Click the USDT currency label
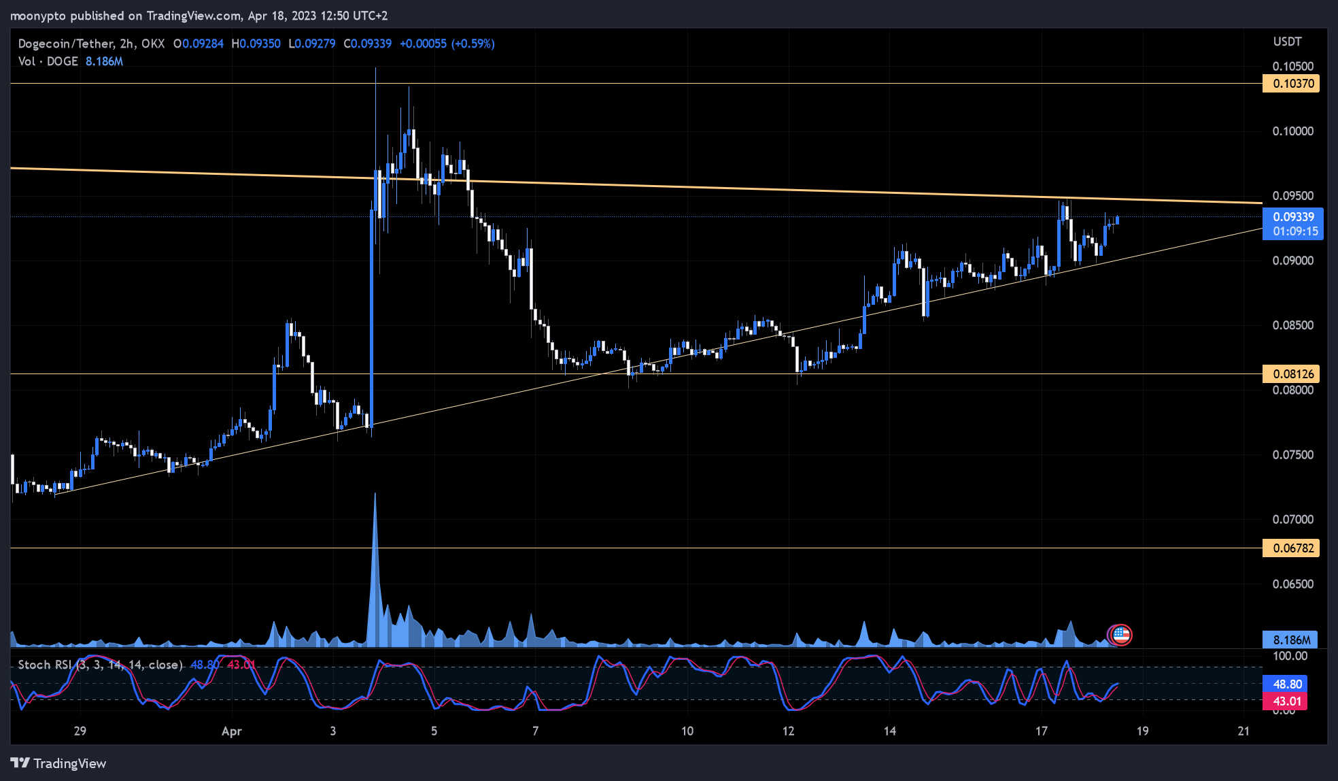This screenshot has height=781, width=1338. click(x=1287, y=41)
